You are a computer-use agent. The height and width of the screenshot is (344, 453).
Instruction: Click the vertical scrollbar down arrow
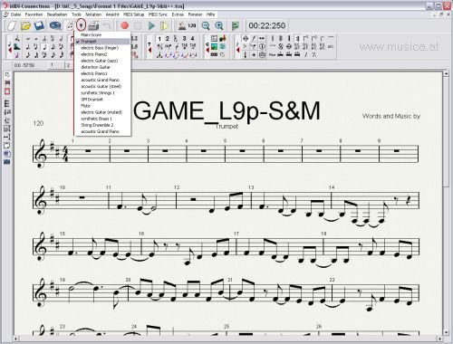[x=447, y=332]
